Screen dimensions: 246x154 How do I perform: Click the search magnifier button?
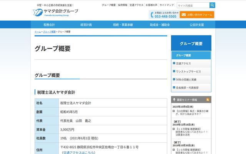click(212, 5)
